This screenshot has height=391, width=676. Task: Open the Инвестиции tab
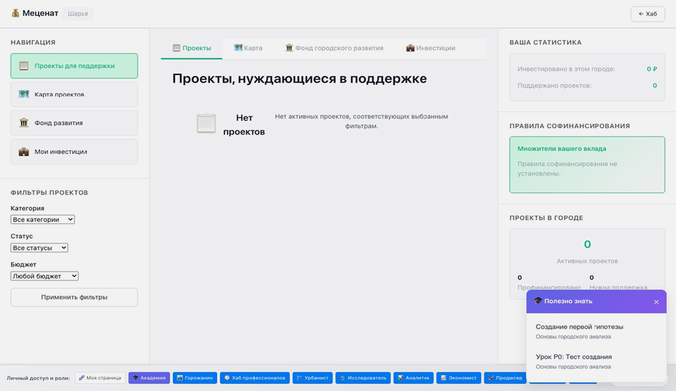431,48
